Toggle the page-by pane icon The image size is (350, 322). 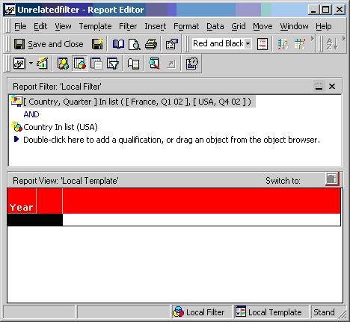tap(96, 64)
